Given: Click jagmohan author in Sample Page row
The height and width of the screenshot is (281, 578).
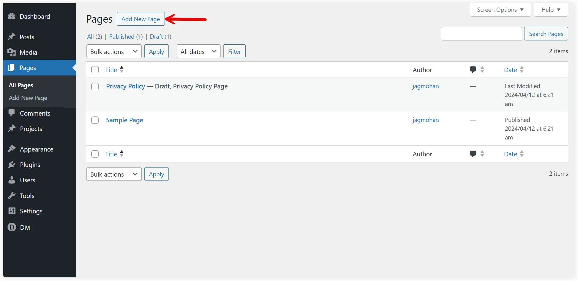Looking at the screenshot, I should click(426, 120).
